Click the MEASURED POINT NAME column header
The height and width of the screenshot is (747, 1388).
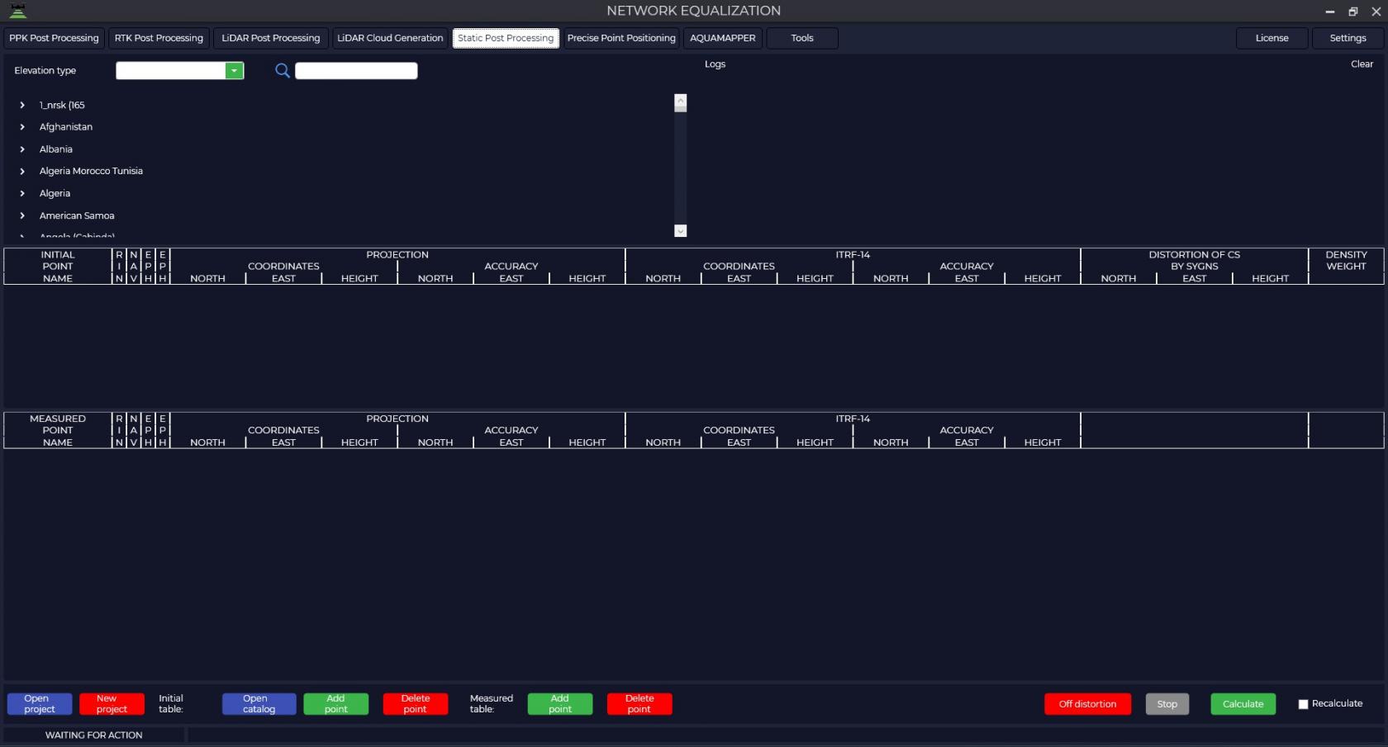pyautogui.click(x=58, y=430)
